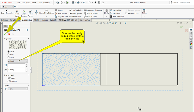Click the Area Hatch/Fill ribbon tool
Screen dimensions: 194x112
pyautogui.click(x=118, y=16)
